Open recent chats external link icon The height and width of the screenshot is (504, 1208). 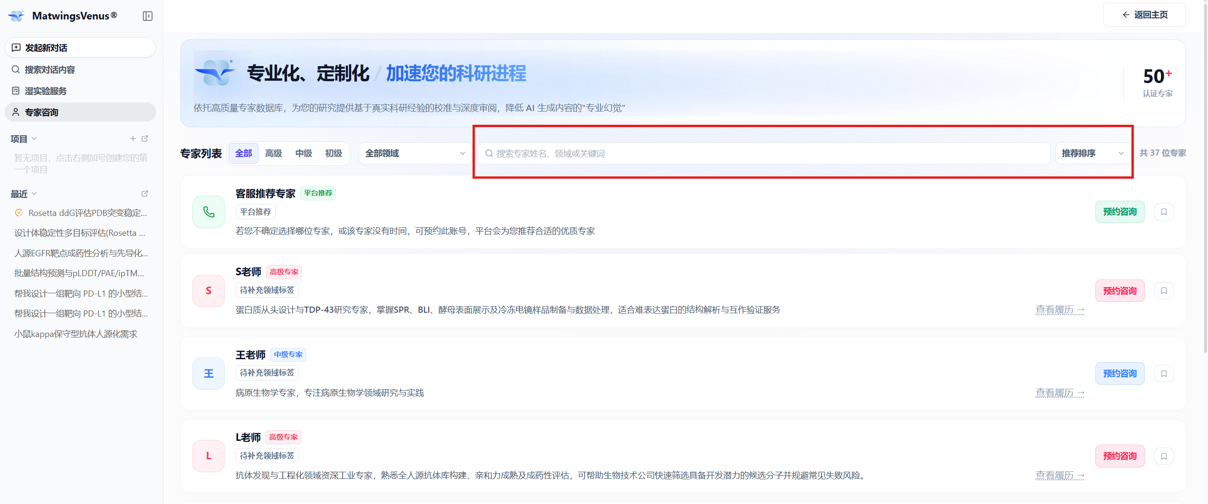click(x=145, y=194)
